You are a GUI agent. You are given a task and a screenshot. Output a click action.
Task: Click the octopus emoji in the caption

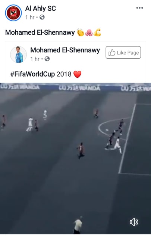(89, 33)
